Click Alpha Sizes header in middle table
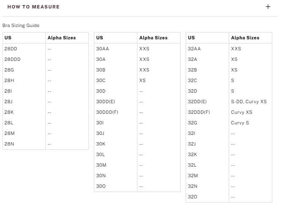 pos(153,38)
